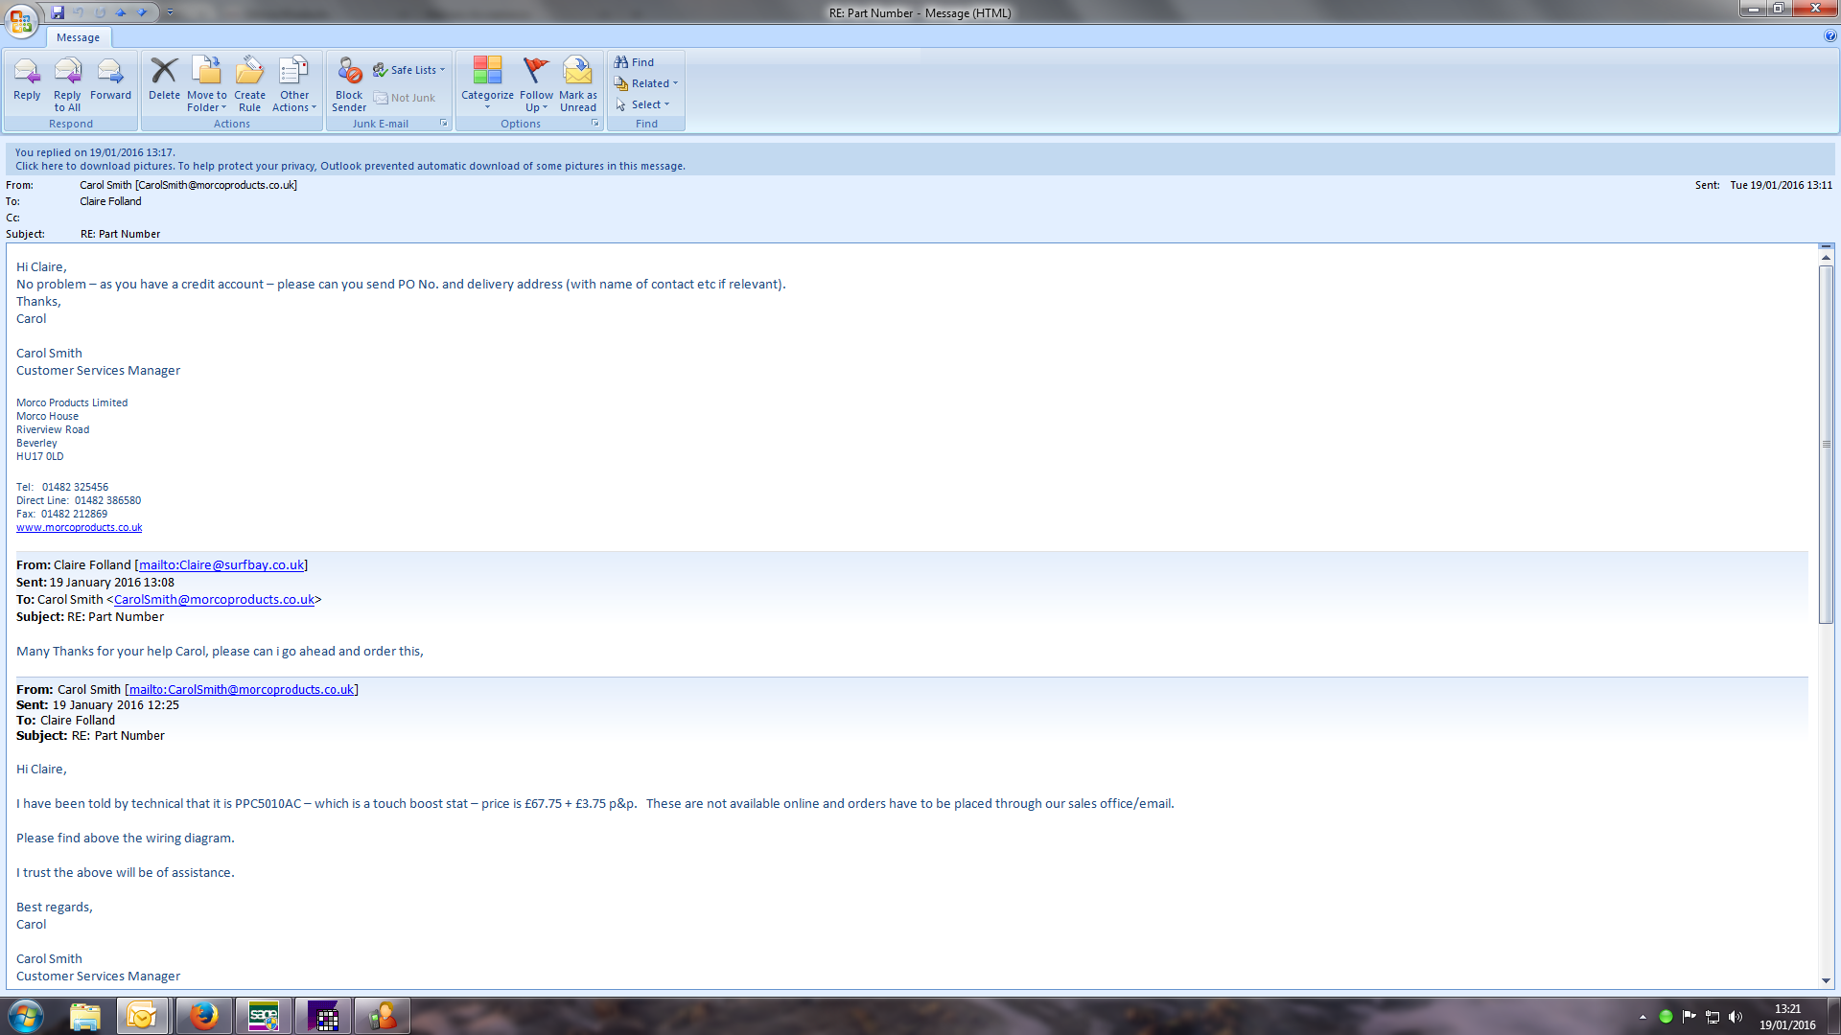The image size is (1841, 1035).
Task: Open Firefox from the taskbar
Action: click(x=203, y=1016)
